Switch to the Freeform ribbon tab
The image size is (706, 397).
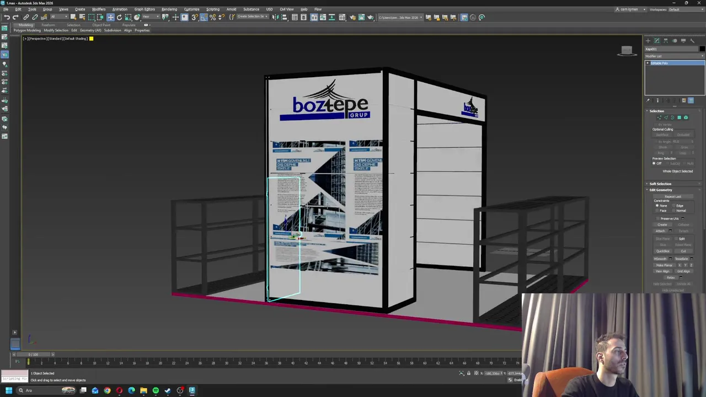point(48,25)
